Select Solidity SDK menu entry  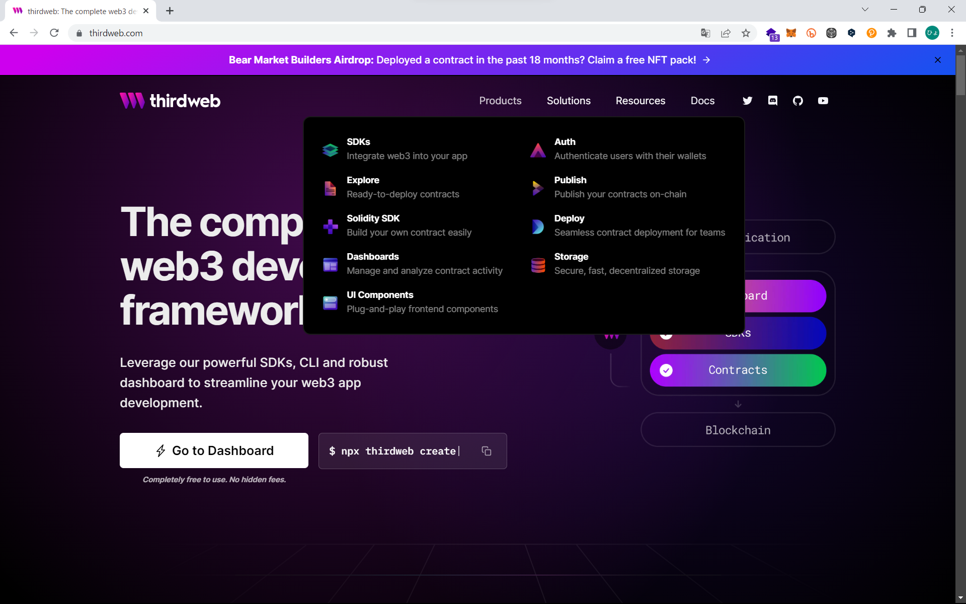click(373, 218)
